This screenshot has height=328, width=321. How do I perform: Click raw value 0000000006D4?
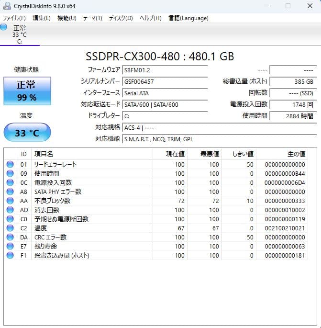(285, 182)
